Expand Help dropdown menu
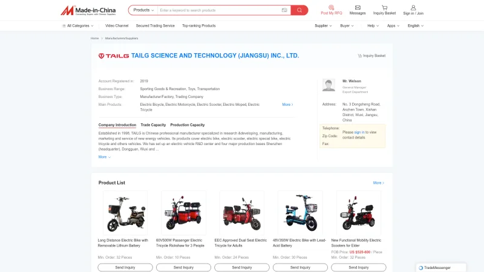The height and width of the screenshot is (272, 484). 373,26
